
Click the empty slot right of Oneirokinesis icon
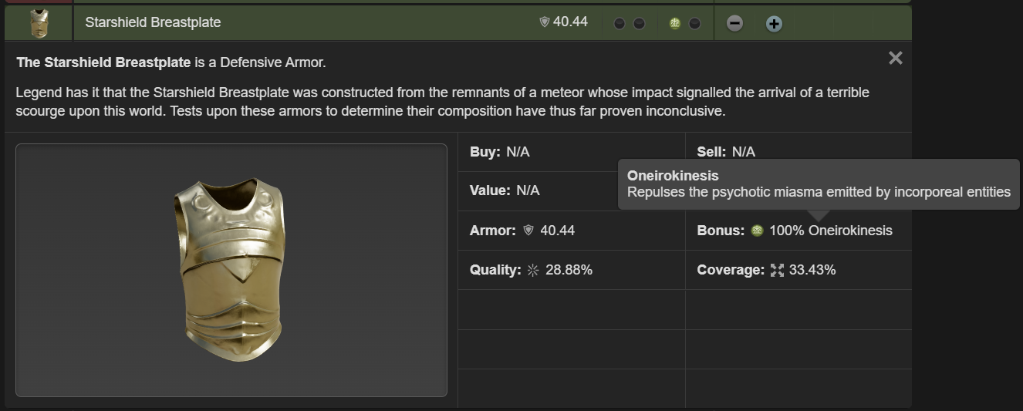694,23
